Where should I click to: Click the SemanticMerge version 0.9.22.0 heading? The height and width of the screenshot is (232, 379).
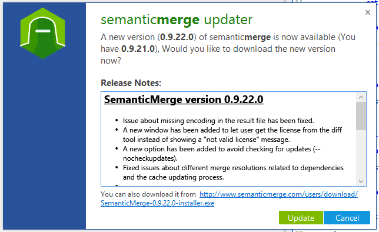point(184,100)
